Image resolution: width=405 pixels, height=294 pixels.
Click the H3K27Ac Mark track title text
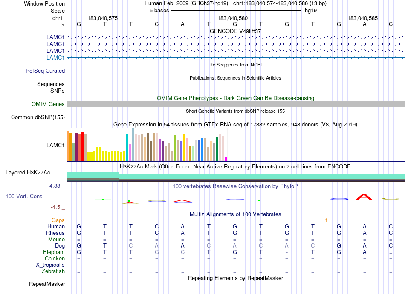235,166
